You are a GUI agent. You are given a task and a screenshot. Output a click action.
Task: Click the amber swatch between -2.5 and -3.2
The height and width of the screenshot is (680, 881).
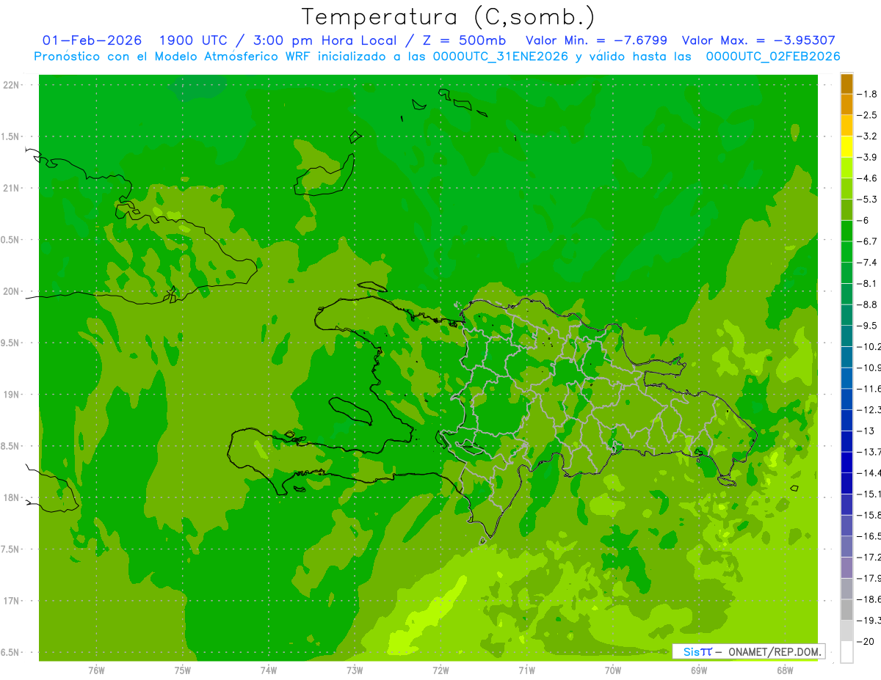[x=846, y=125]
